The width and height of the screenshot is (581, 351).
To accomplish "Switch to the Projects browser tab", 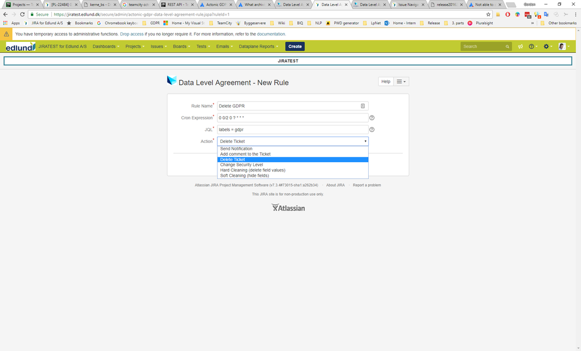I will pos(22,5).
